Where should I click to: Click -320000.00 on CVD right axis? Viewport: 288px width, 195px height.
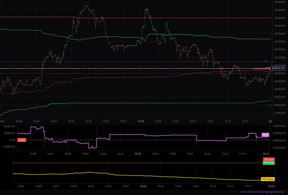pos(278,148)
